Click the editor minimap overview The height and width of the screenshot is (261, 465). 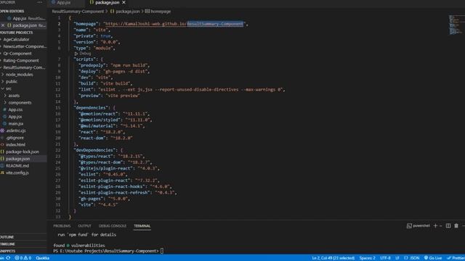456,25
